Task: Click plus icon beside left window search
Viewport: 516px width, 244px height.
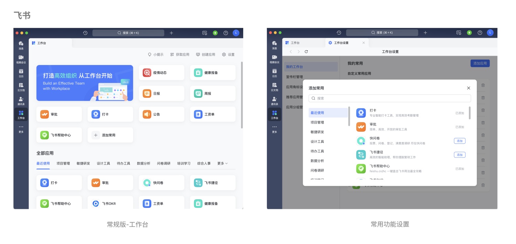Action: pyautogui.click(x=171, y=33)
